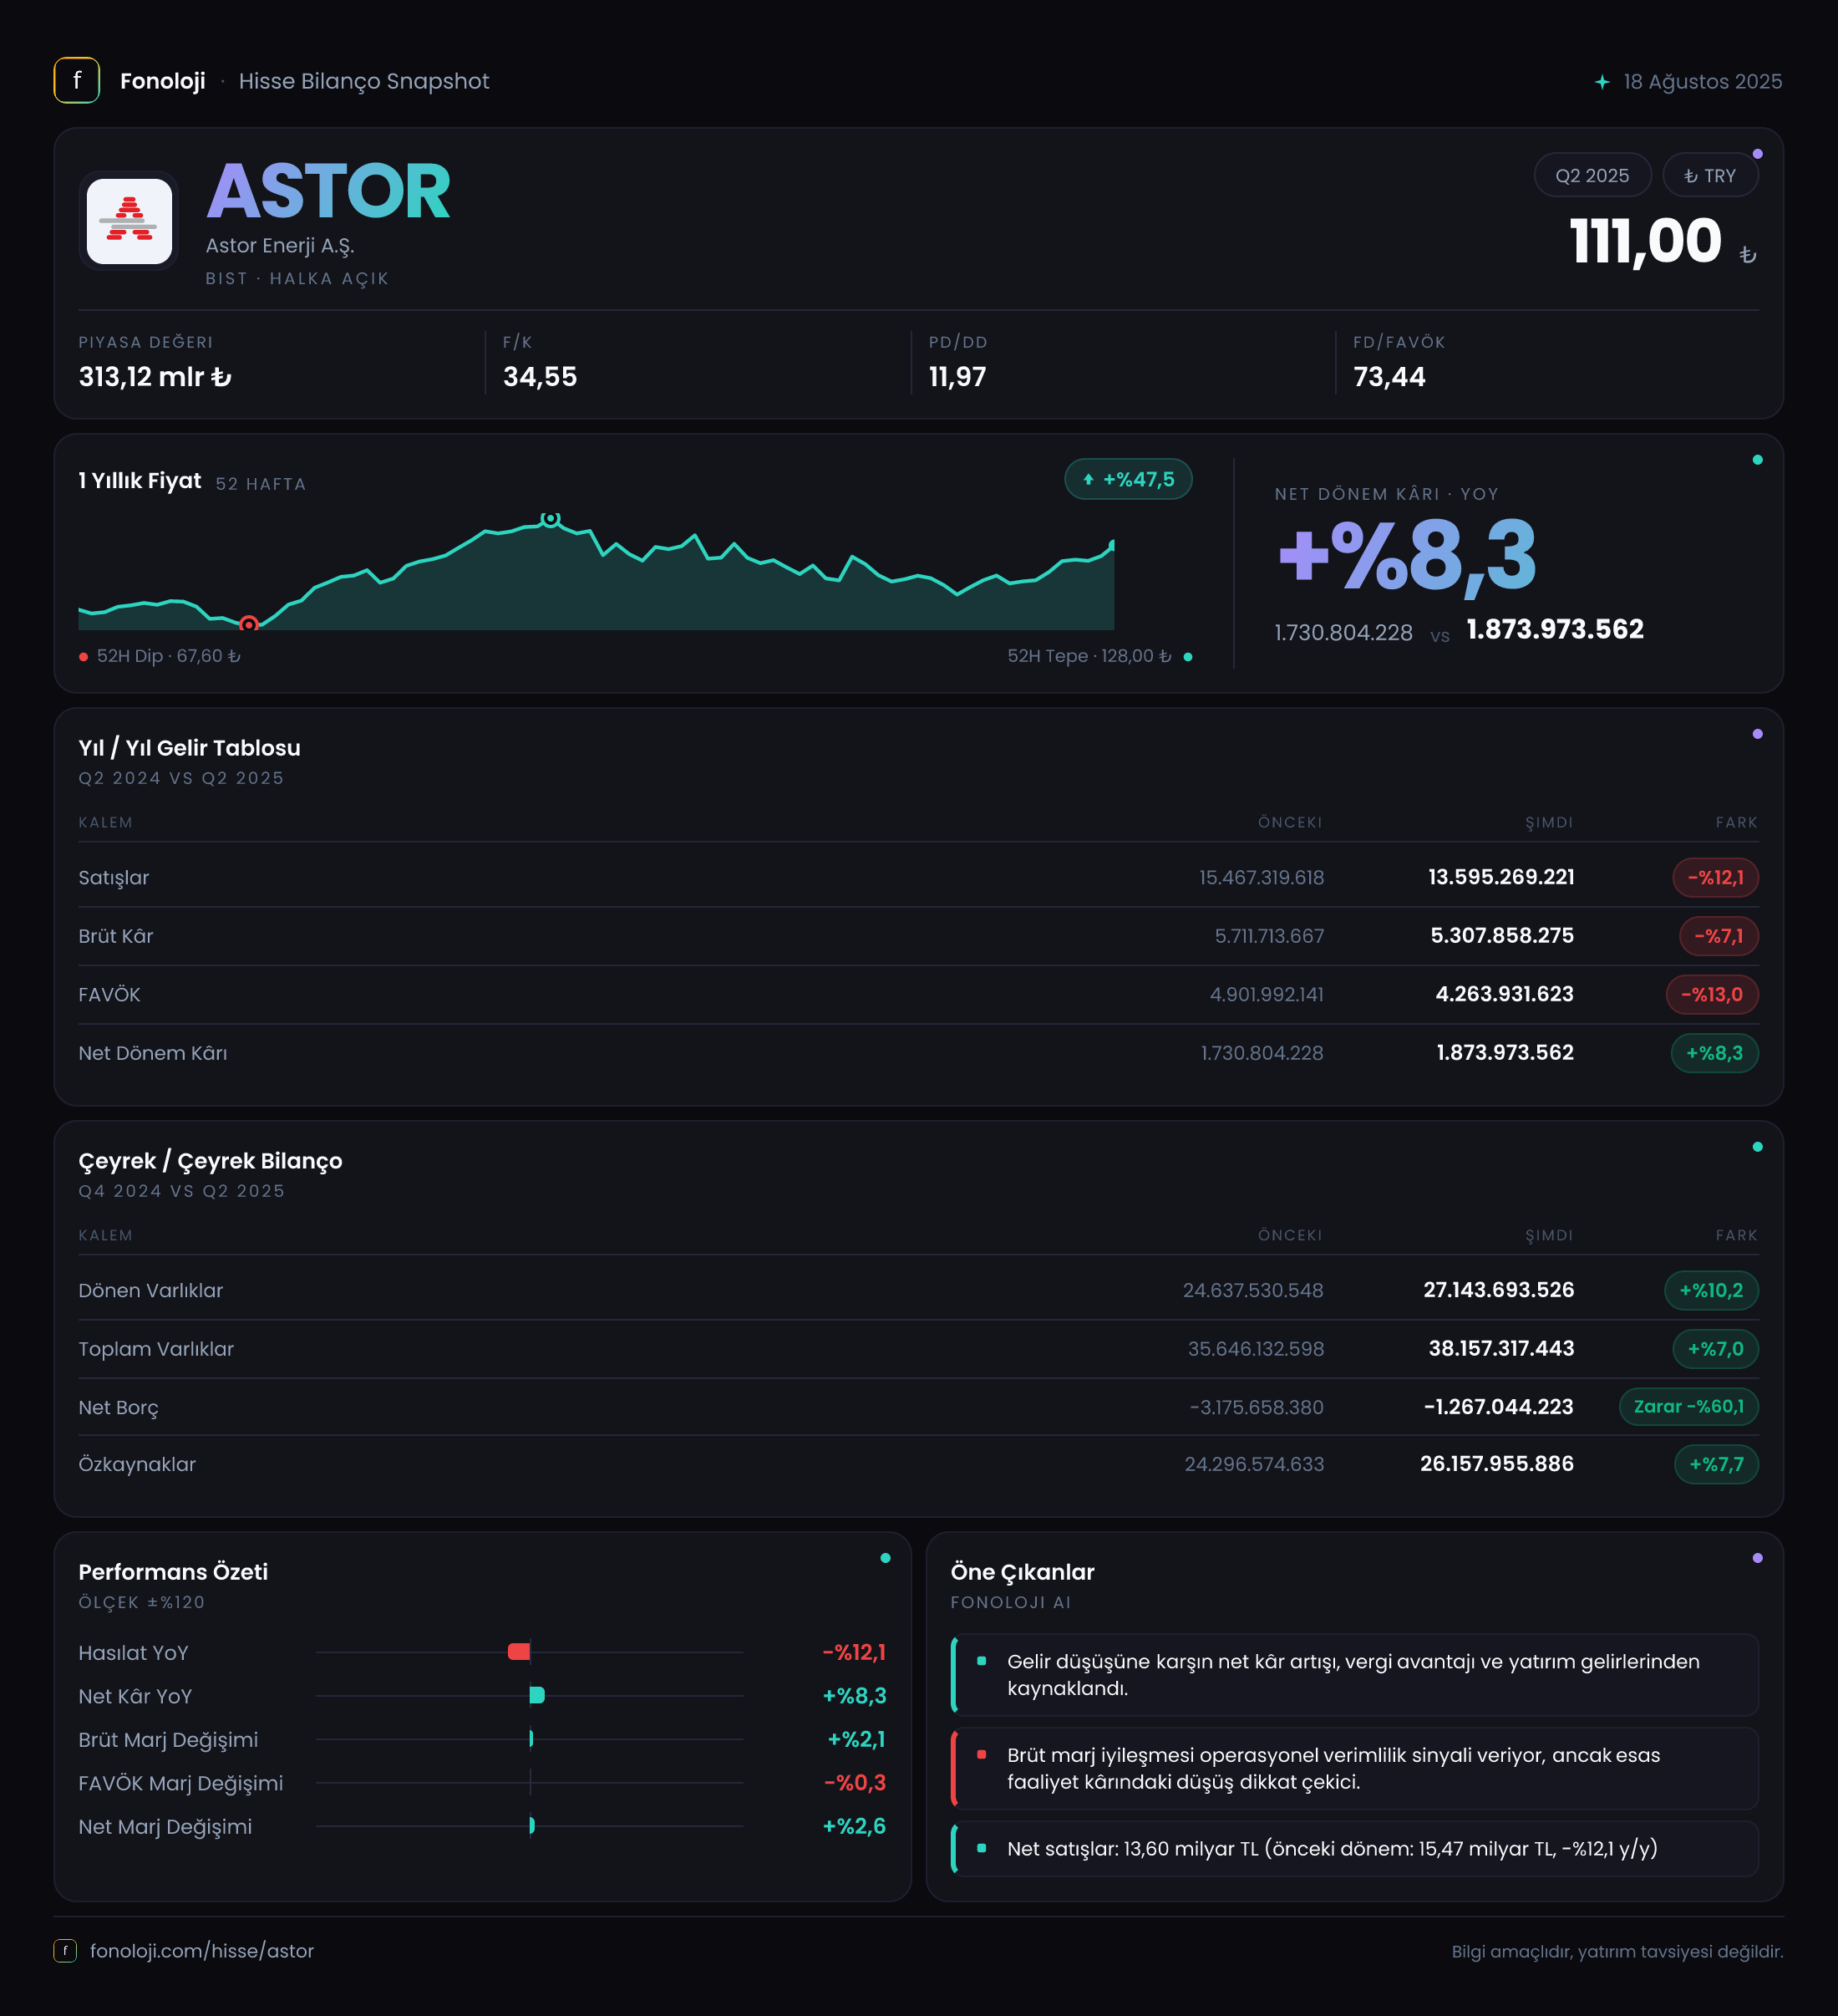Screen dimensions: 1838x2016
Task: Click the Çeyrek / Çeyrek Bilanço heading
Action: pyautogui.click(x=211, y=1161)
